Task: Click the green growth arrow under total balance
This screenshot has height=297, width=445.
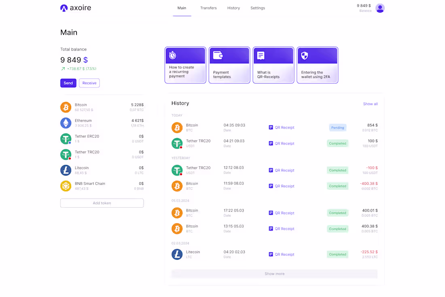Action: (63, 68)
